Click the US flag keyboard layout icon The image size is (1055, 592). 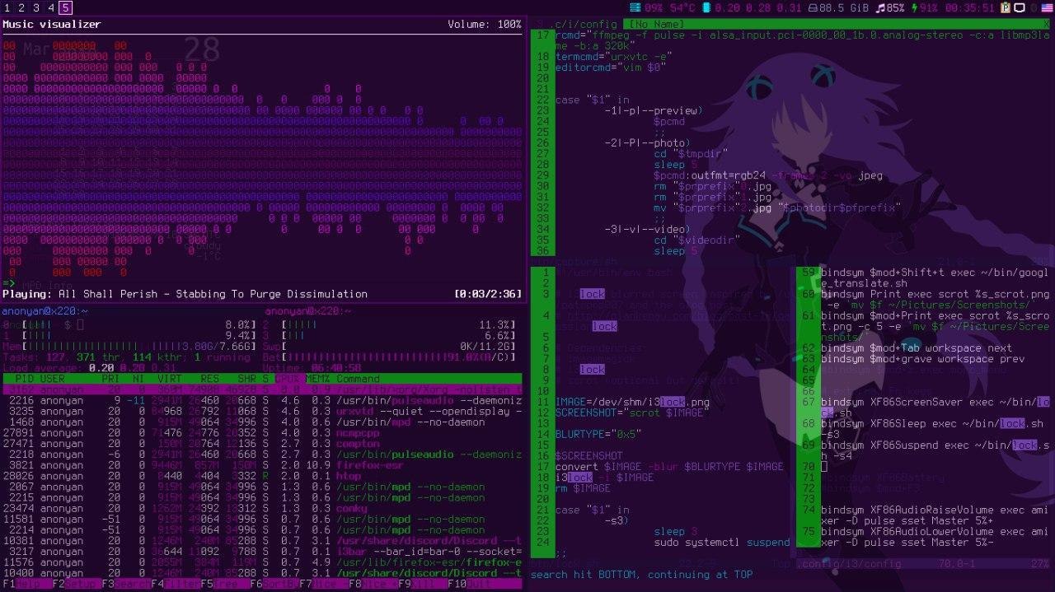1046,7
